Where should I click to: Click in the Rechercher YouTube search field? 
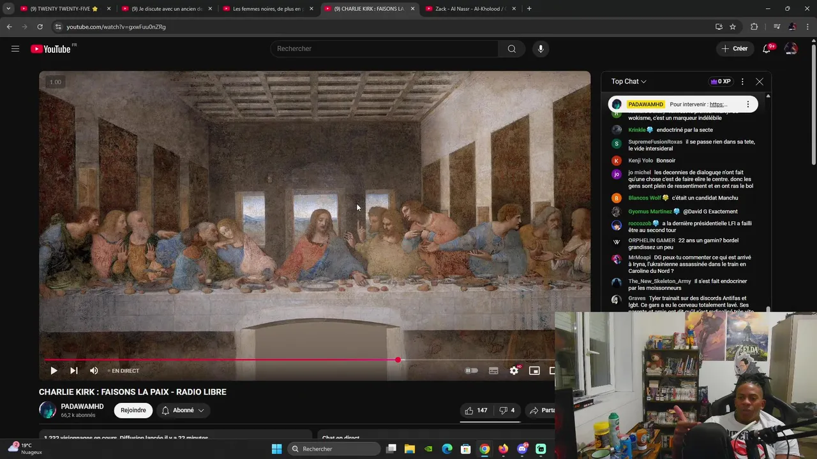point(385,48)
